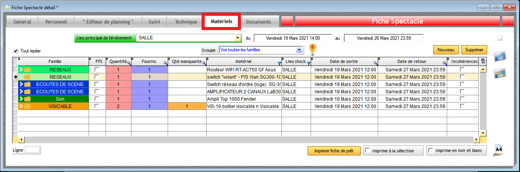Image resolution: width=520 pixels, height=172 pixels.
Task: Click the folder icon in the AMPLIFICATEUR 2 CANAUX row
Action: coord(27,92)
